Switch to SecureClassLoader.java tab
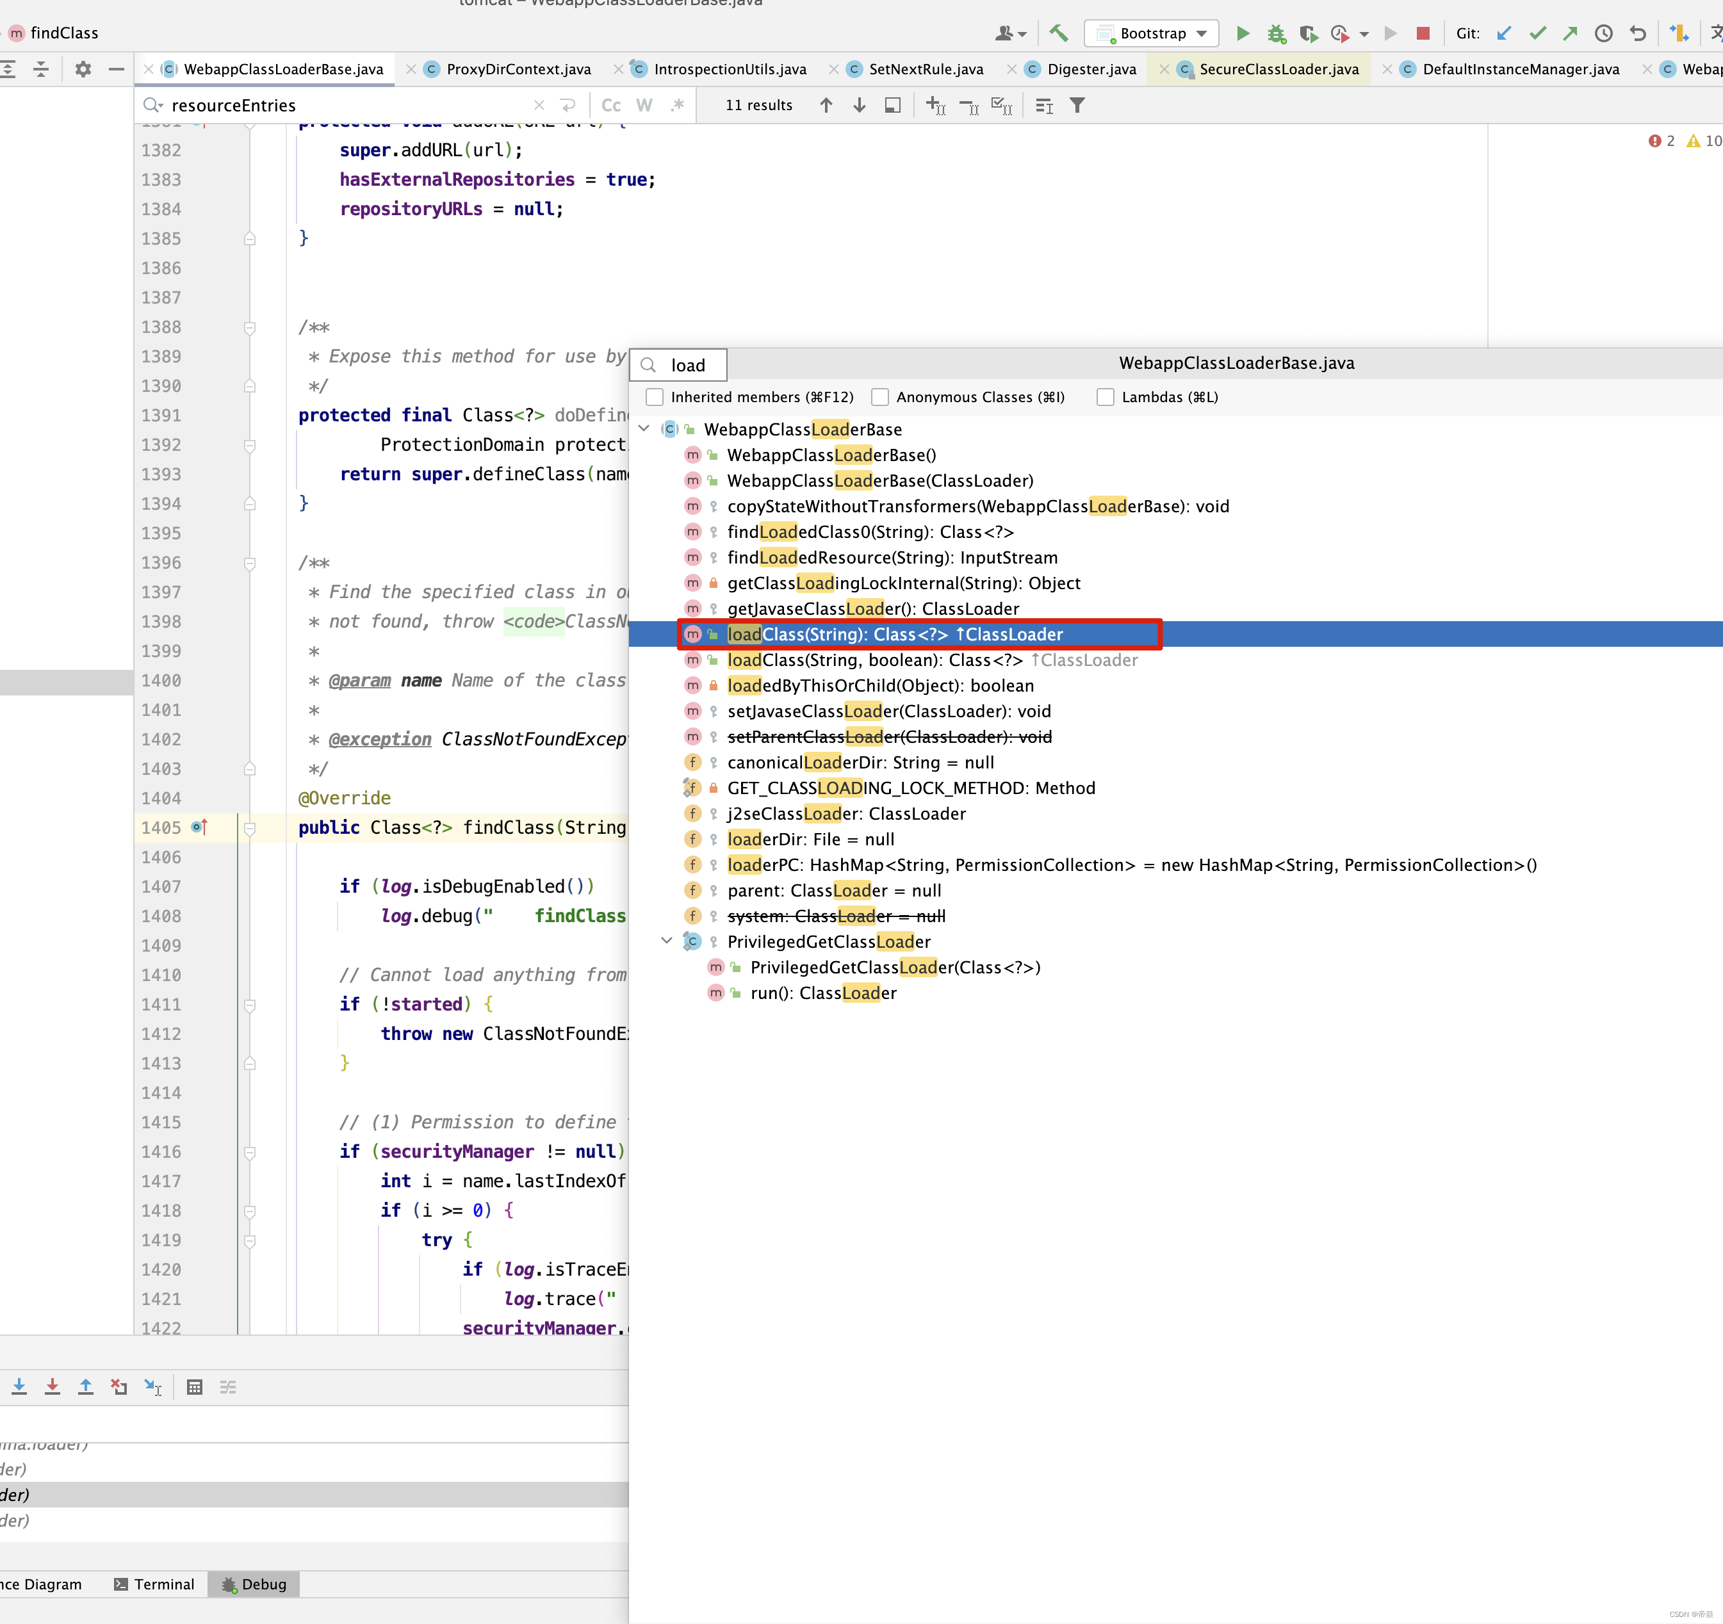Screen dimensions: 1723x1624 (x=1278, y=69)
